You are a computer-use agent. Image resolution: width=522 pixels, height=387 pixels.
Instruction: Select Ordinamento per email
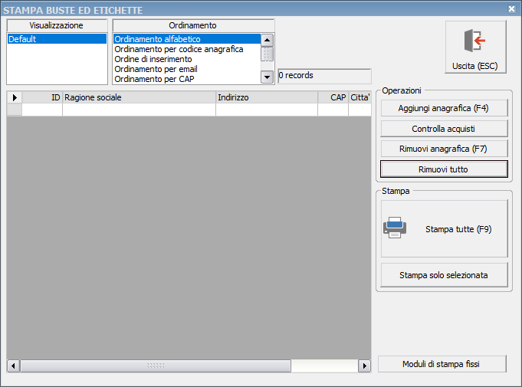[187, 69]
